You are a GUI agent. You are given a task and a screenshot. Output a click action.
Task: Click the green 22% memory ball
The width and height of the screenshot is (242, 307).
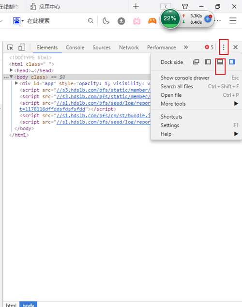(x=170, y=18)
